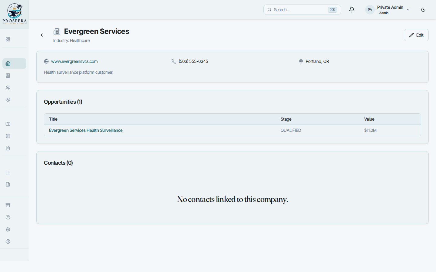436x272 pixels.
Task: Click the Value column header
Action: pos(369,119)
